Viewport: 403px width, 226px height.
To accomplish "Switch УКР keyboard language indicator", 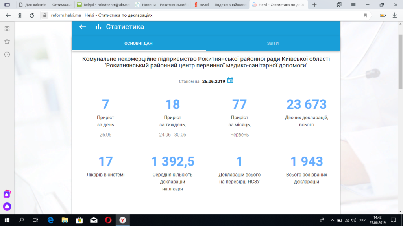I will pos(362,220).
